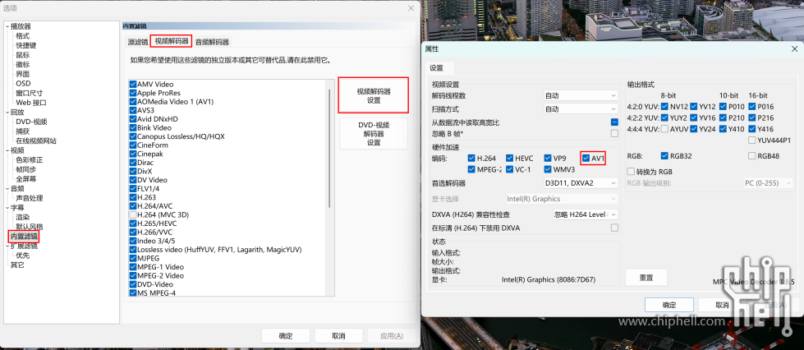
Task: Click 确定 in the 属性 dialog
Action: (669, 305)
